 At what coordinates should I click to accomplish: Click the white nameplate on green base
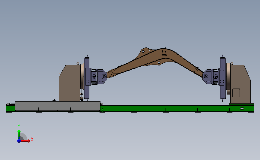pos(242,109)
